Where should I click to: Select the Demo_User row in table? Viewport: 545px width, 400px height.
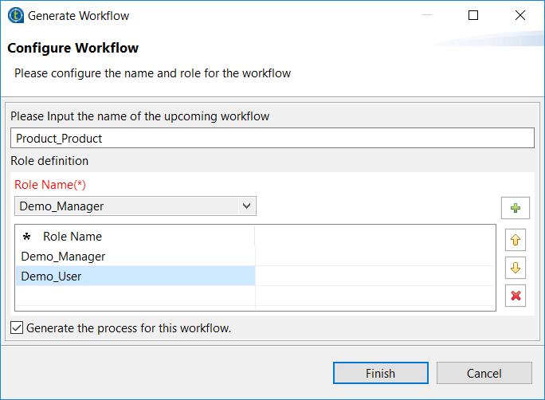52,276
